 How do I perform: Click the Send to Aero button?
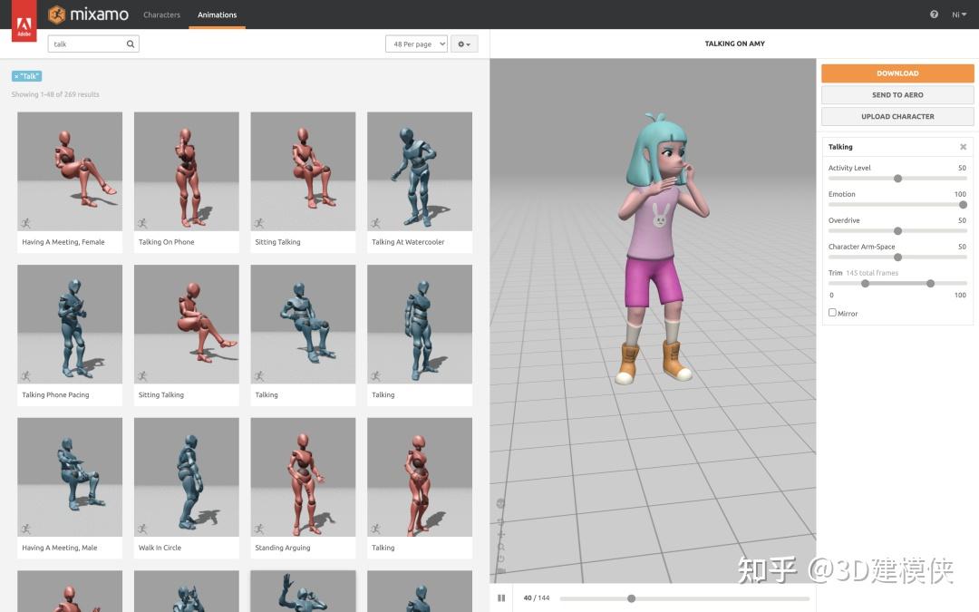tap(897, 95)
